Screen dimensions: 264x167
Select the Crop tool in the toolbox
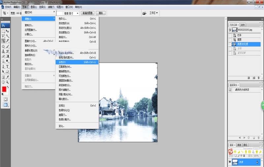(3, 41)
